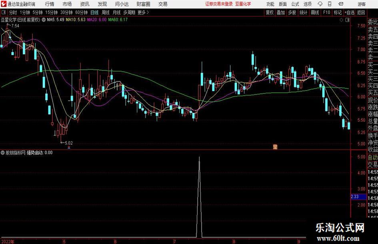The image size is (378, 244).
Task: Open the 多周期 multi-period view
Action: pyautogui.click(x=129, y=12)
